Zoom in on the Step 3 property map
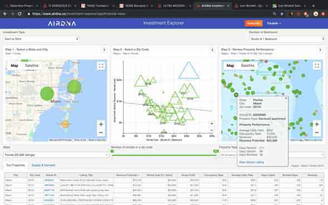328x205 pixels. (317, 124)
